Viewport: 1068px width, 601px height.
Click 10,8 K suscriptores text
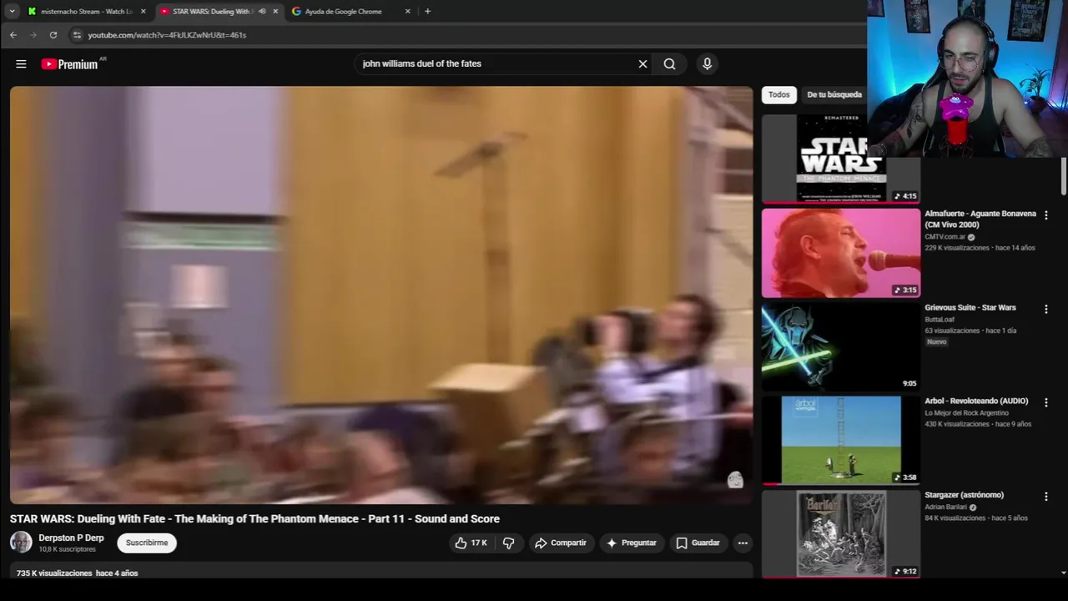(x=67, y=549)
